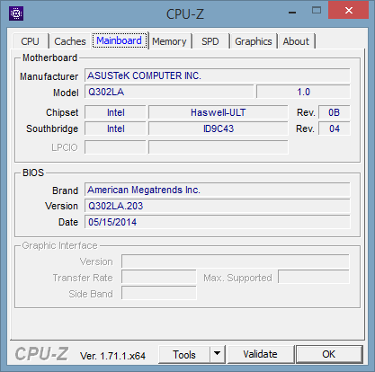Click the CPU-Z application icon in title bar
The height and width of the screenshot is (372, 375).
[x=16, y=13]
